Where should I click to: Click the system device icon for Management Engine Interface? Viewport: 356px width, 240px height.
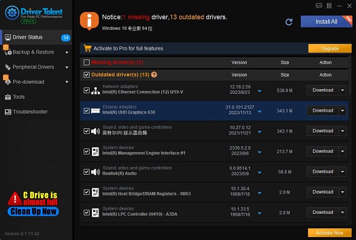pos(96,151)
